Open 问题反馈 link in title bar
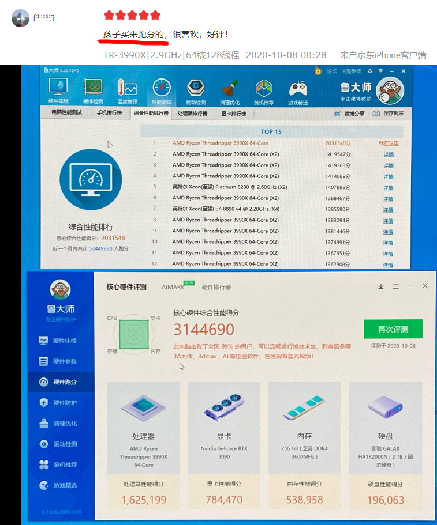437x525 pixels. 352,71
